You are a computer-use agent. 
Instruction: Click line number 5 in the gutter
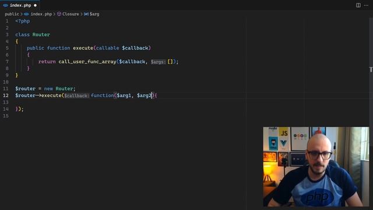click(x=7, y=48)
